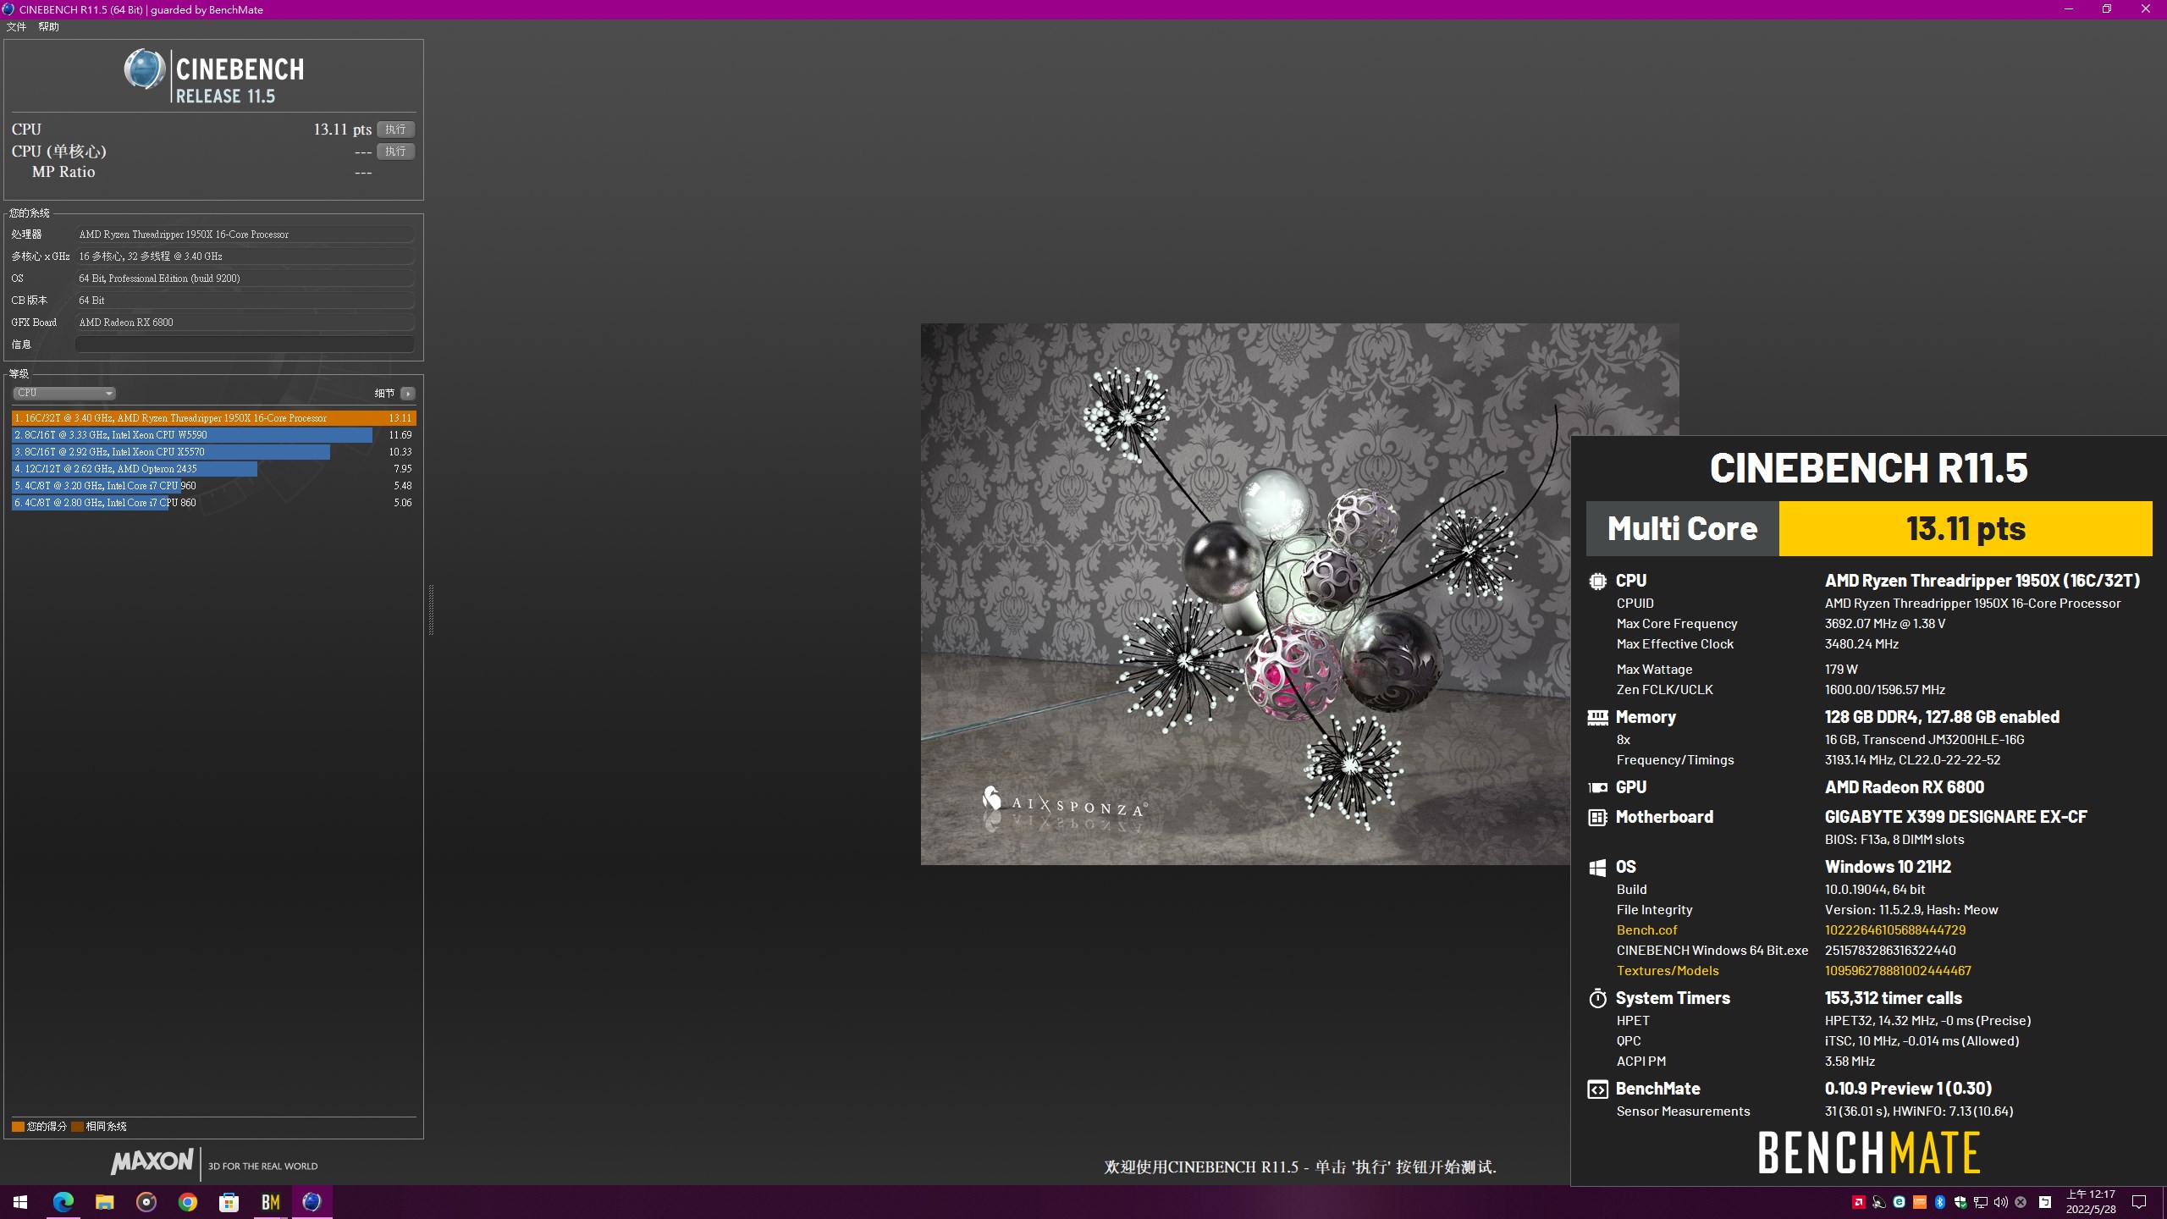Open the disc media app on taskbar
The width and height of the screenshot is (2167, 1219).
(x=146, y=1202)
